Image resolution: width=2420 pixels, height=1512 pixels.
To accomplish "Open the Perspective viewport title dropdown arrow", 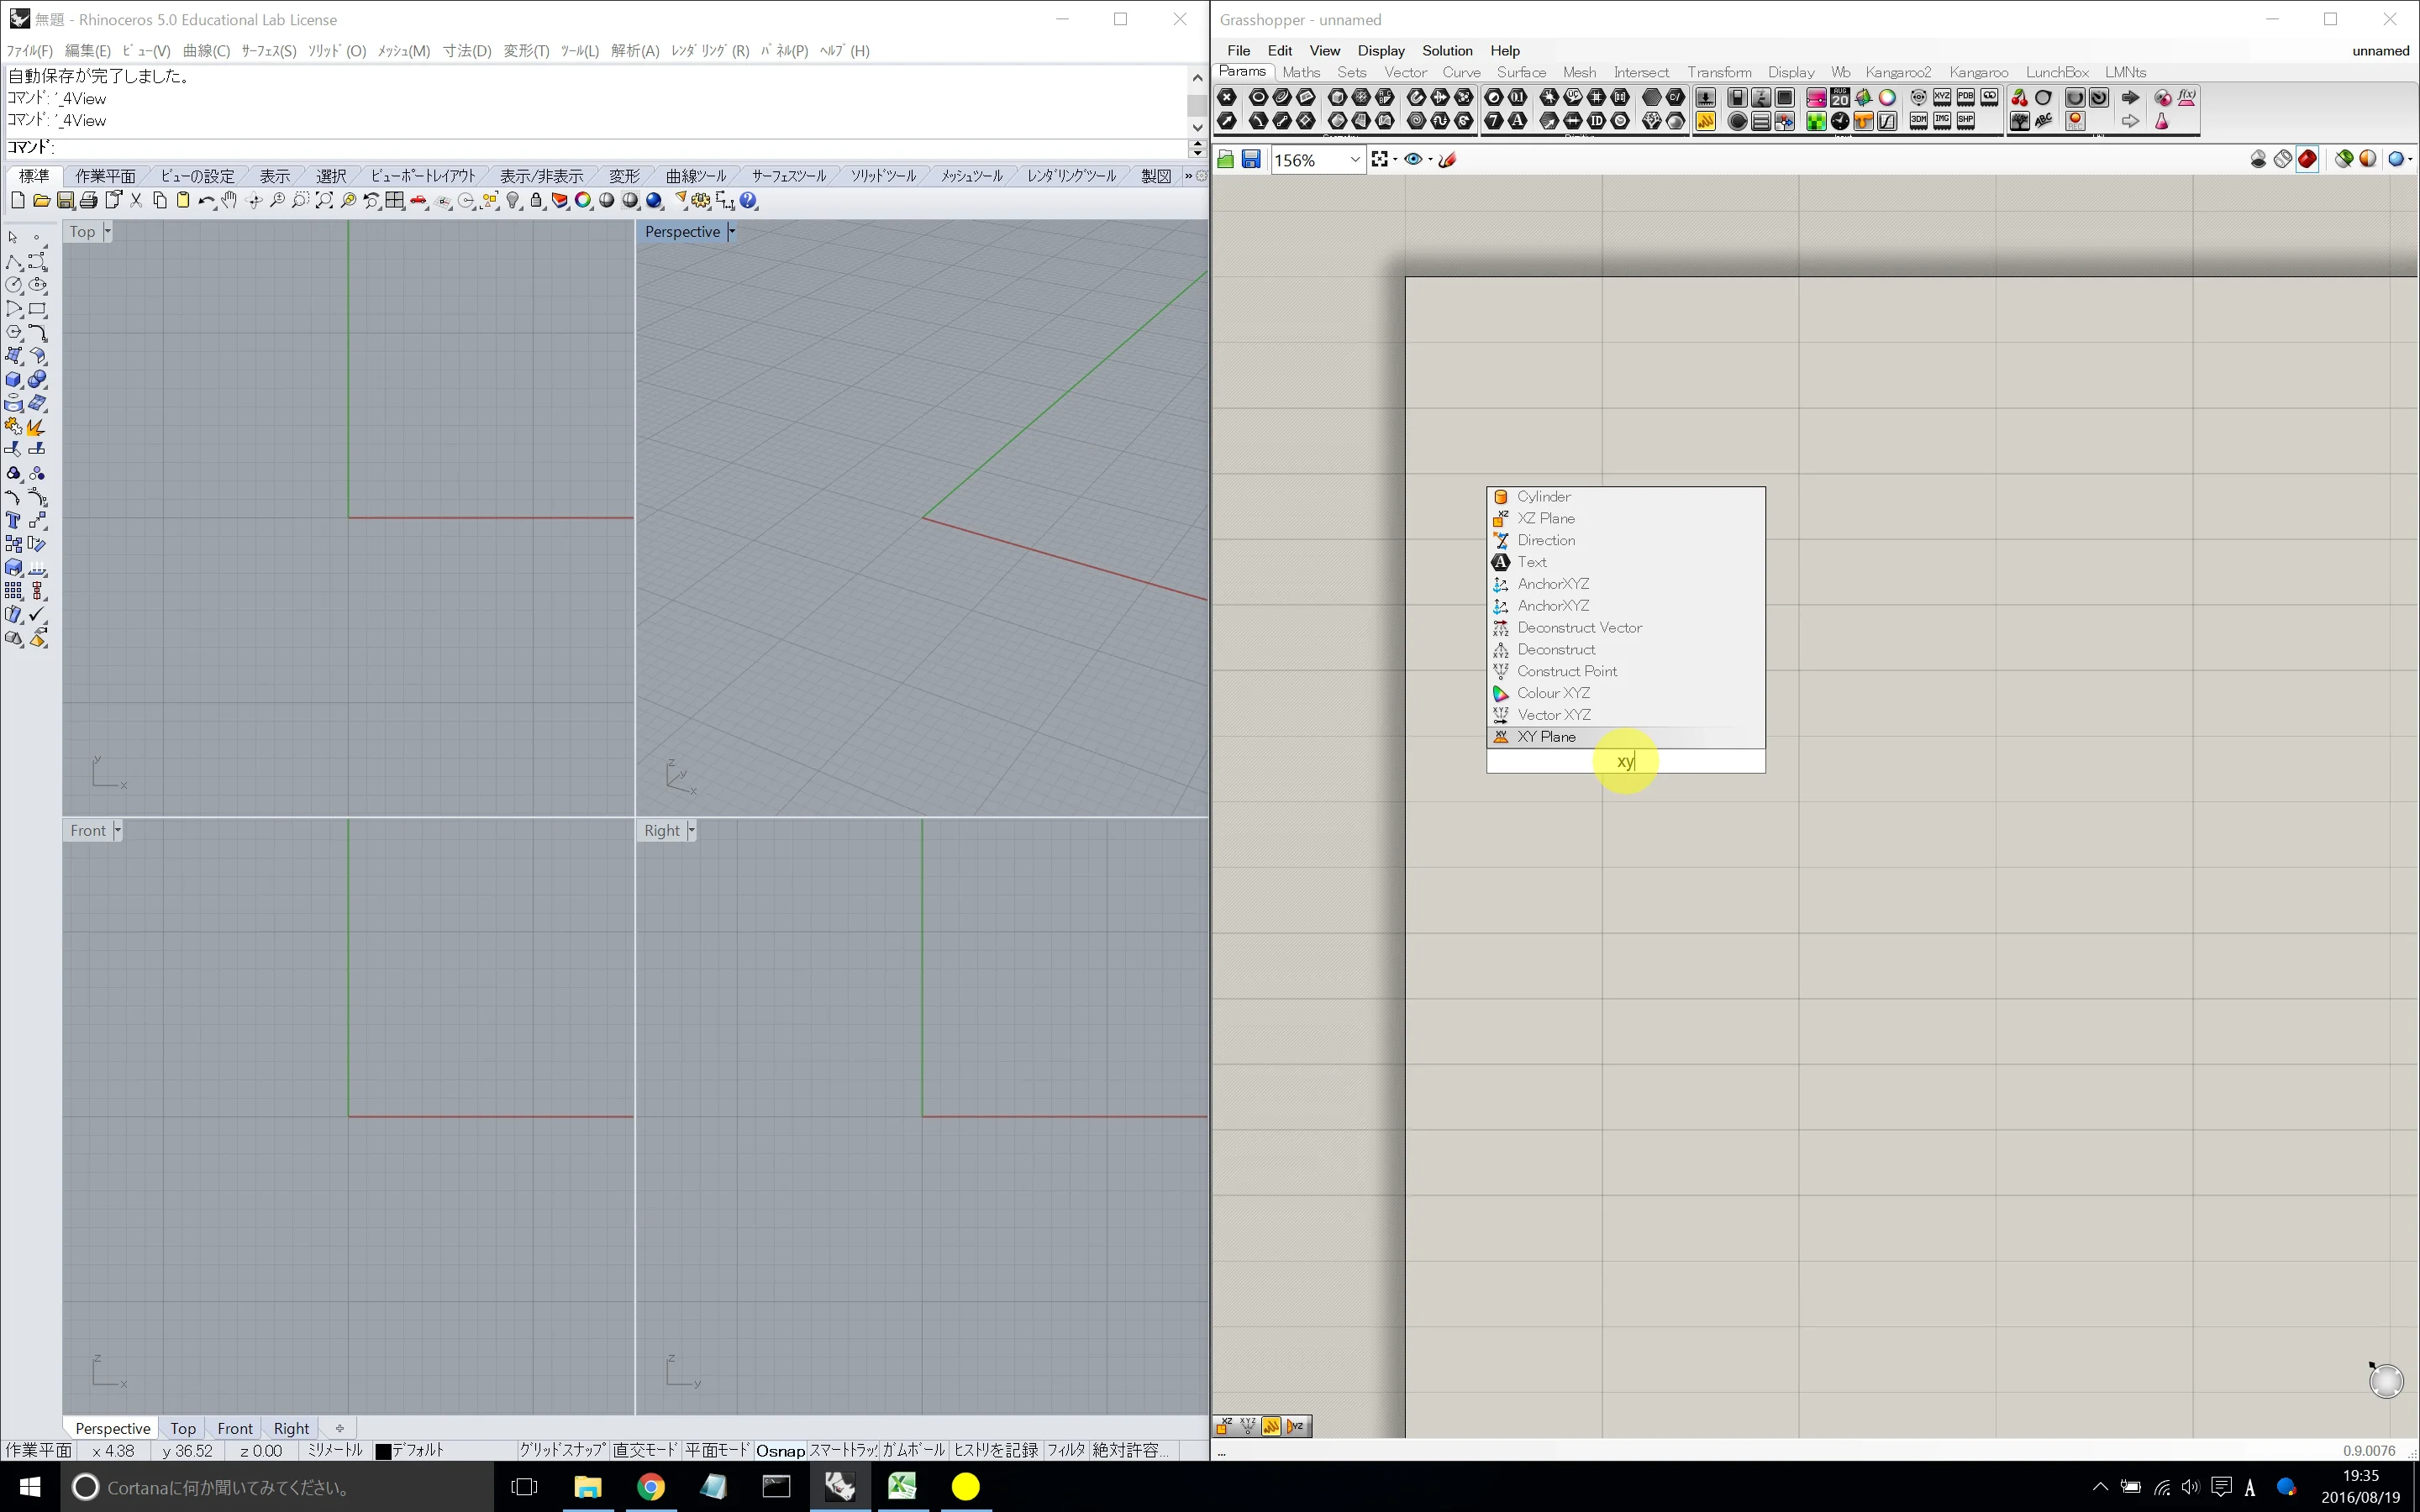I will click(x=731, y=232).
